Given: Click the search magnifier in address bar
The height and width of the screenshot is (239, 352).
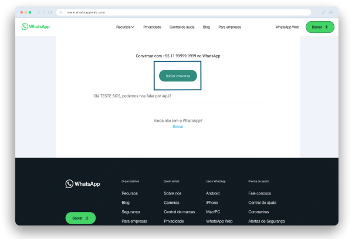Looking at the screenshot, I should 61,12.
